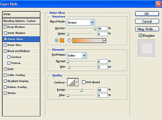Select the Pattern Overlay style label
The image size is (162, 120).
(x=17, y=87)
